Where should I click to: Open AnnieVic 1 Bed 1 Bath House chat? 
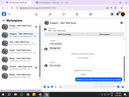pos(19,68)
